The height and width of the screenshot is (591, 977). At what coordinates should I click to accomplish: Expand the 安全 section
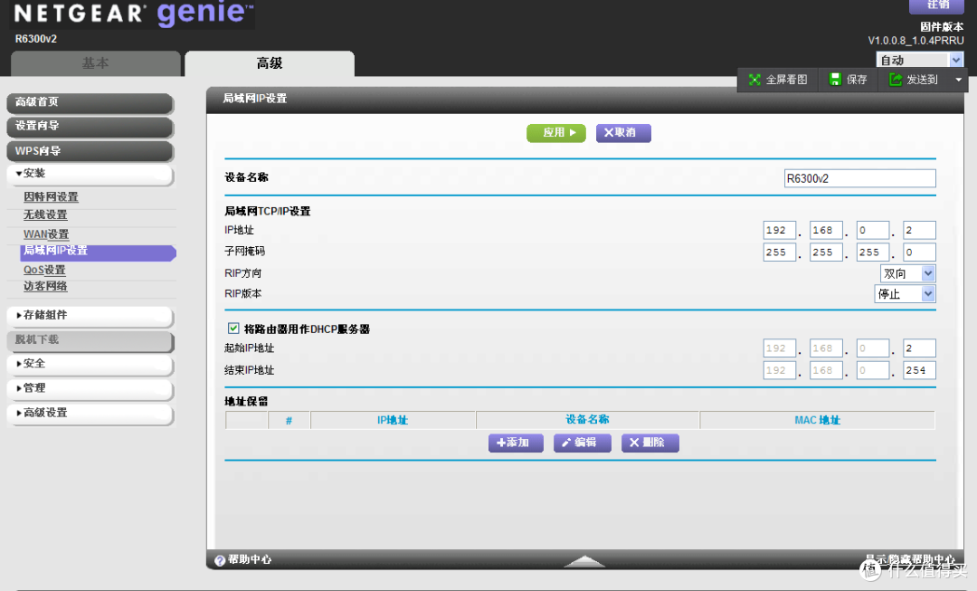coord(90,364)
